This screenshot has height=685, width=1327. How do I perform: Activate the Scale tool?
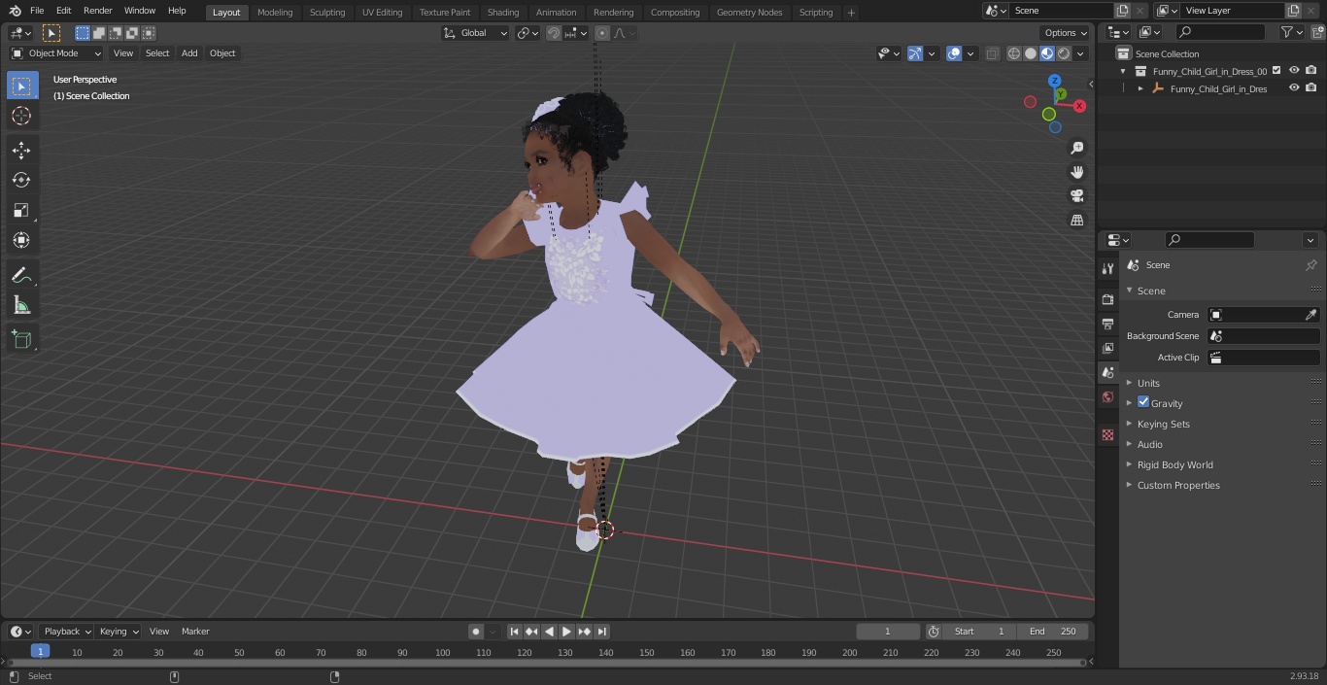point(21,210)
